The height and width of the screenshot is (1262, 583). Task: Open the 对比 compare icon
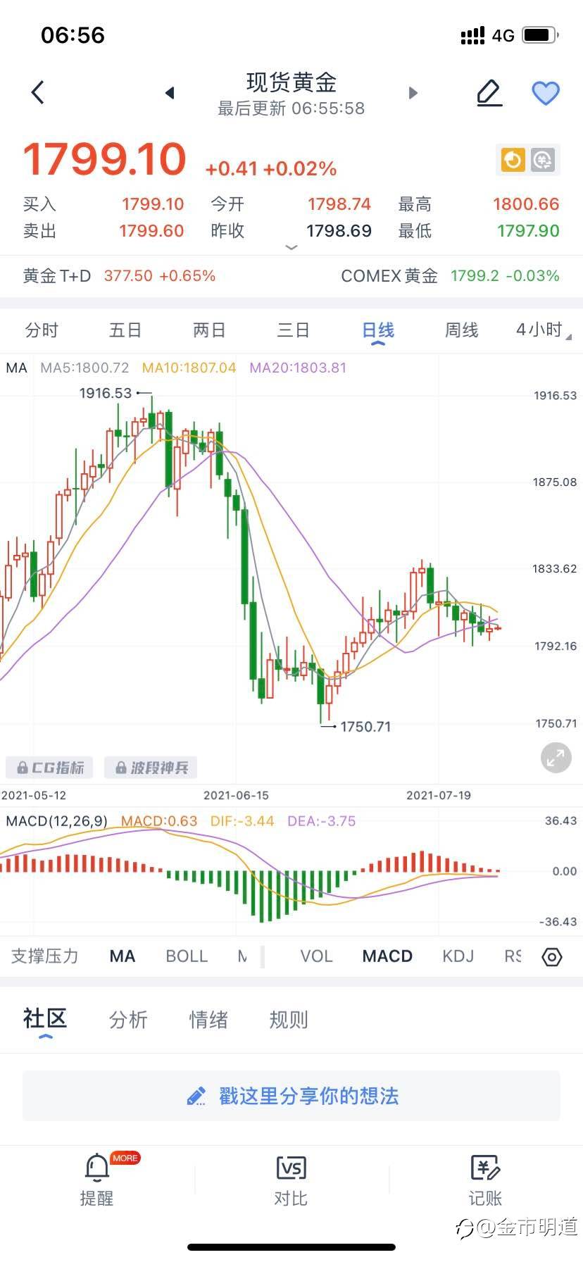point(291,1179)
